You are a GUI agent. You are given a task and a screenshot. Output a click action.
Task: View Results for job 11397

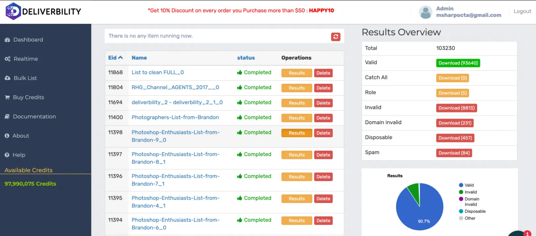297,155
